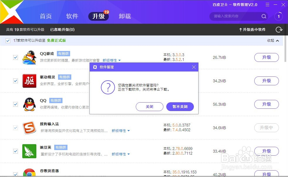Screen dimensions: 288x177
Task: Toggle the select-all checkbox for 17款软件
Action: click(x=8, y=40)
